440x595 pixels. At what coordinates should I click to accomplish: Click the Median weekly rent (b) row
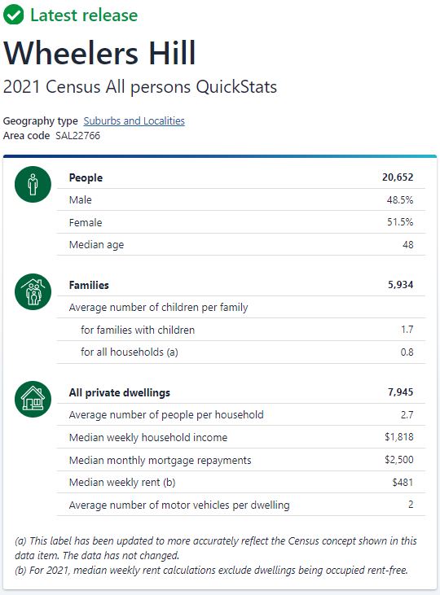point(241,483)
